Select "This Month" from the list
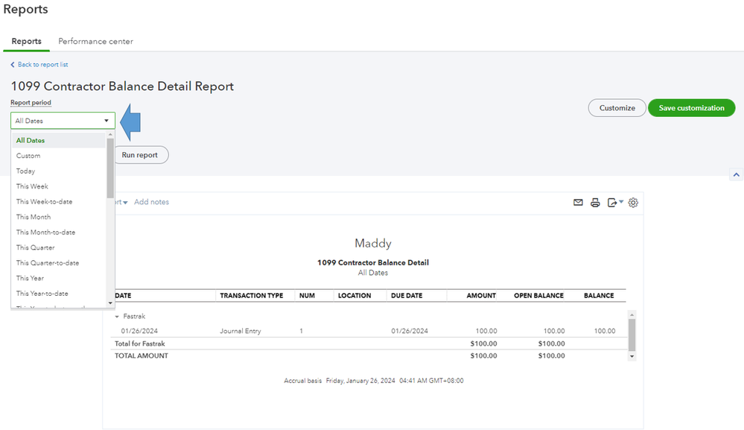Viewport: 744px width, 430px height. click(x=34, y=217)
